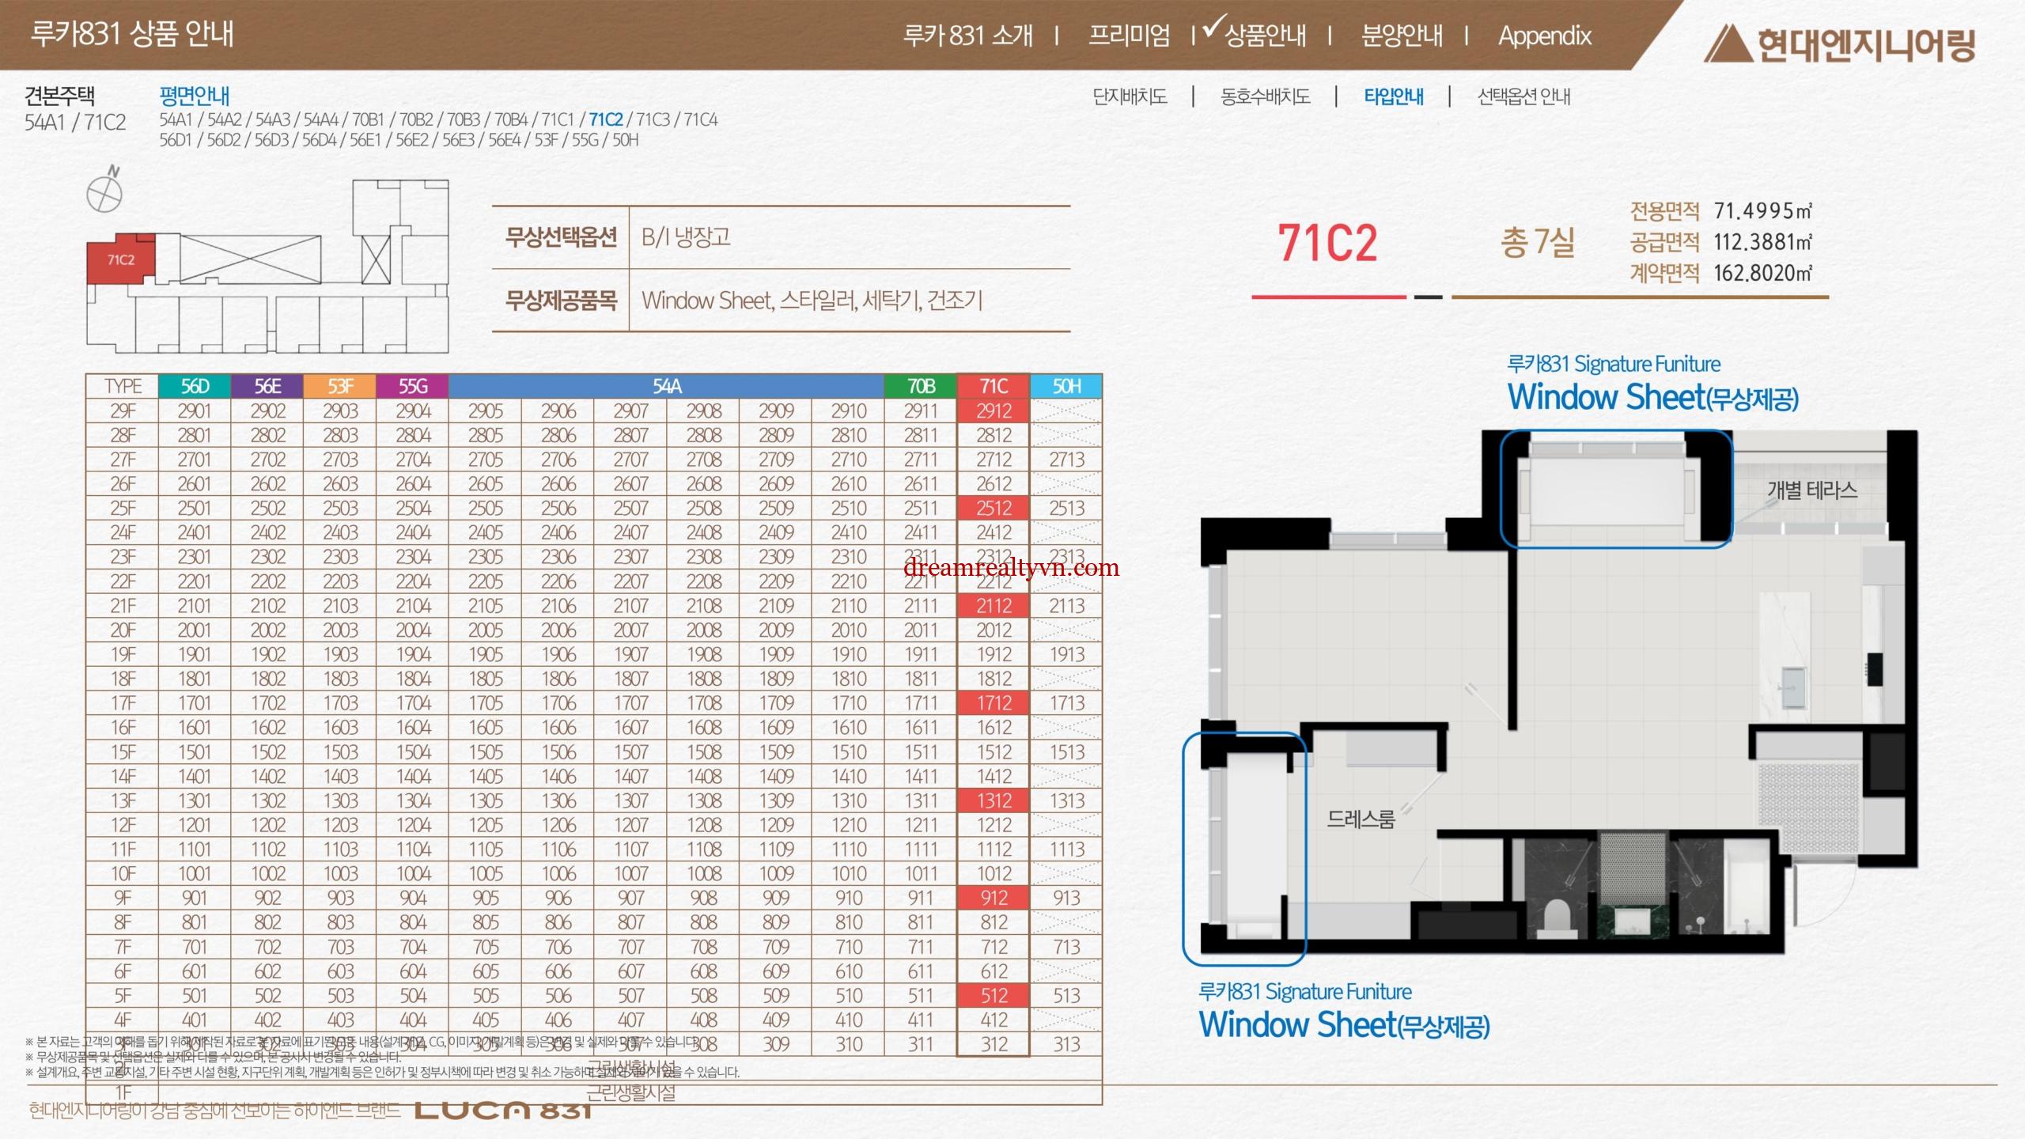Click the red 71C2 unit on keyplan
The height and width of the screenshot is (1139, 2025).
[x=119, y=260]
